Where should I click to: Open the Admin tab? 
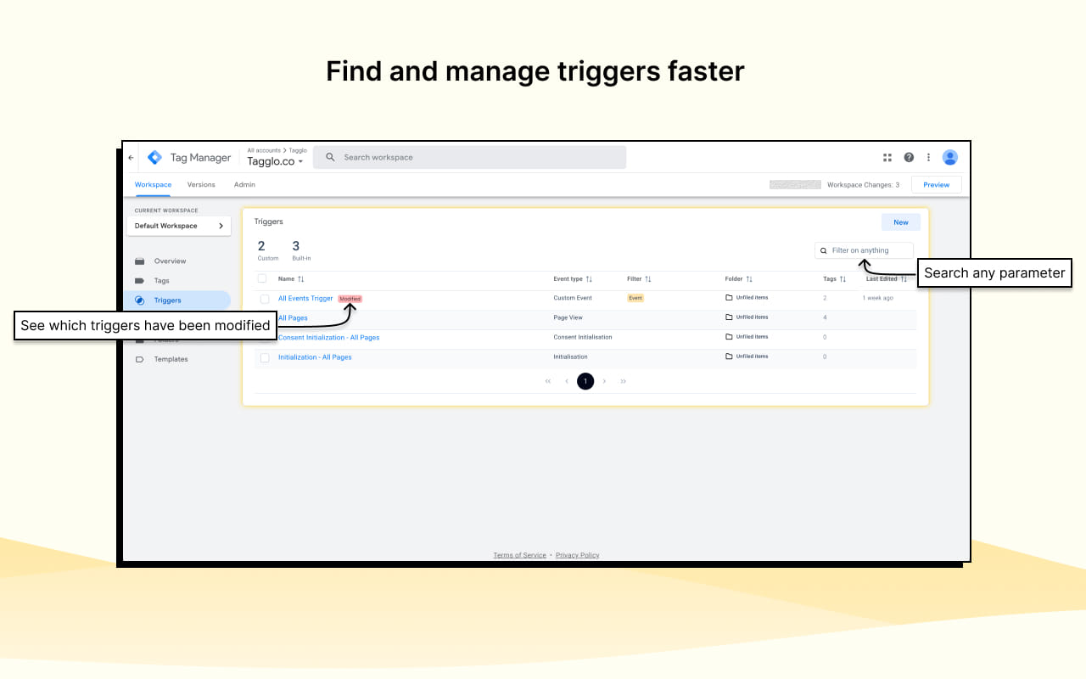(x=244, y=184)
